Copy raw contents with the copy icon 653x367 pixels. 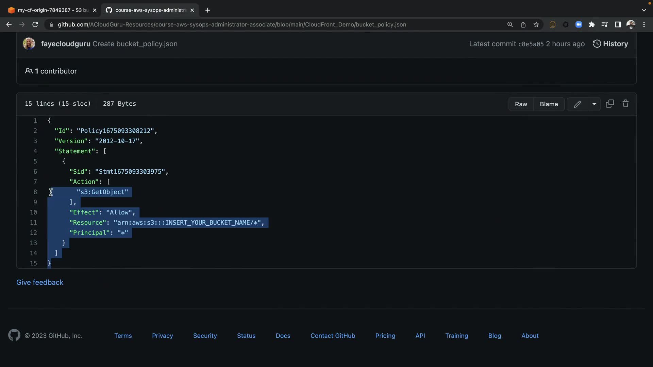610,104
